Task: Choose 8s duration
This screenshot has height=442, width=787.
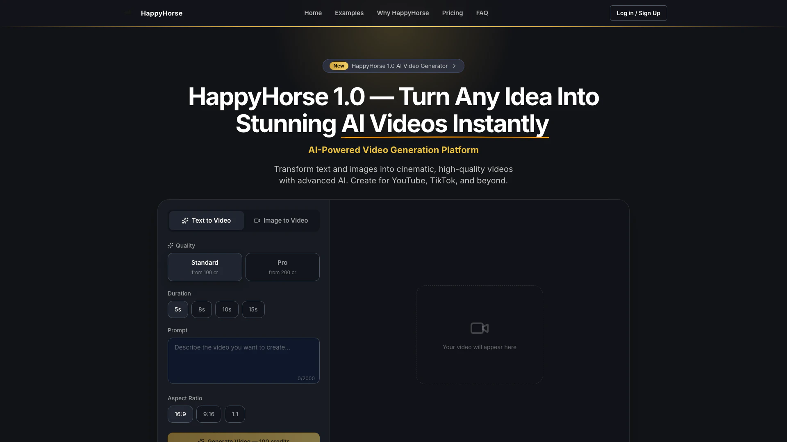Action: pos(201,309)
